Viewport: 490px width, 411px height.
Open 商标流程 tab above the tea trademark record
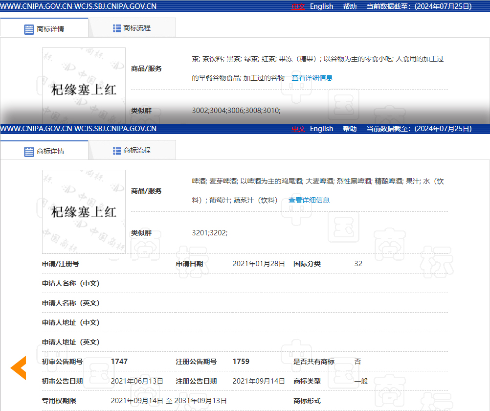coord(132,28)
